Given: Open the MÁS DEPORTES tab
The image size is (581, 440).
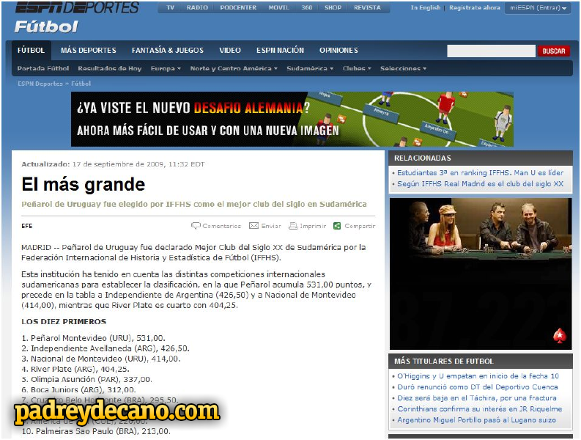Looking at the screenshot, I should pos(89,50).
